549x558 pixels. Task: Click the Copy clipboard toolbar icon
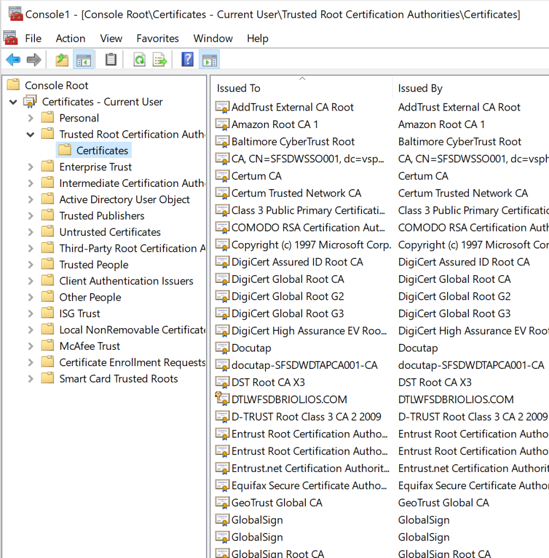click(x=111, y=60)
